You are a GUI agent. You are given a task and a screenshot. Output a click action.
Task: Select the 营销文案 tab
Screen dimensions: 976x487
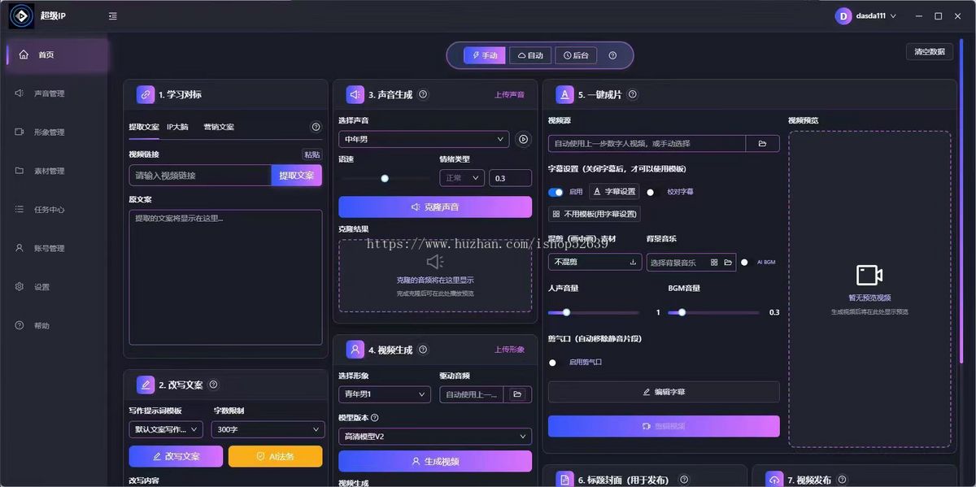pyautogui.click(x=219, y=127)
